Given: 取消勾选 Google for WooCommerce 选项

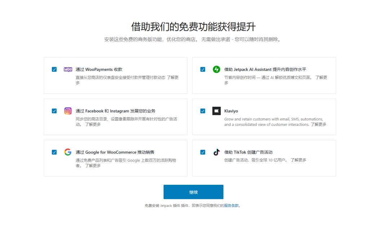Looking at the screenshot, I should 54,152.
